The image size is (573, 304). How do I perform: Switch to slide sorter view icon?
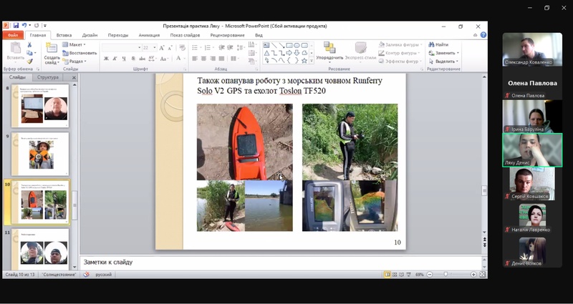tap(395, 275)
